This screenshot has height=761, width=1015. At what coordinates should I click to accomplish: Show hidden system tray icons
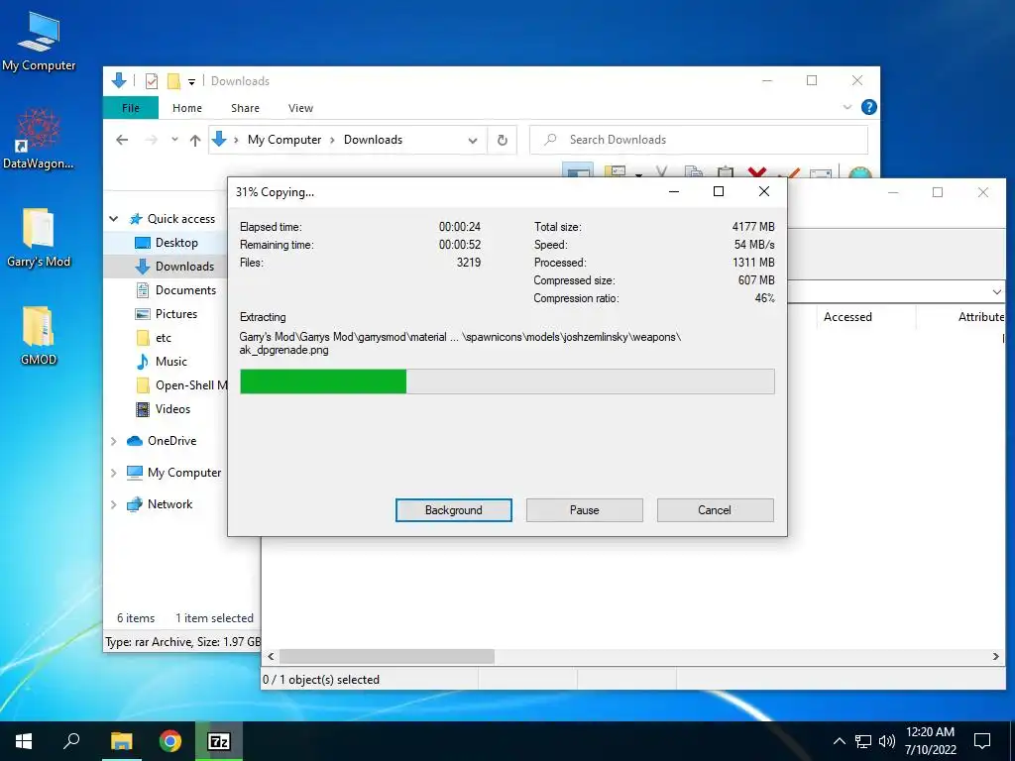tap(839, 741)
